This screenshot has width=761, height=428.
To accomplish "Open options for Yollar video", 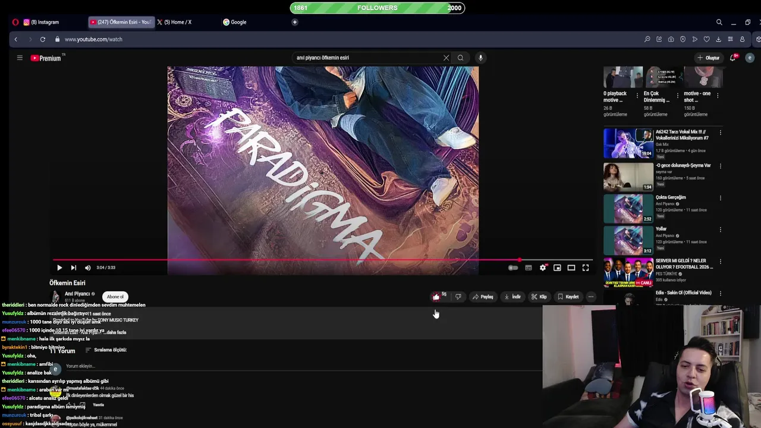I will coord(721,229).
